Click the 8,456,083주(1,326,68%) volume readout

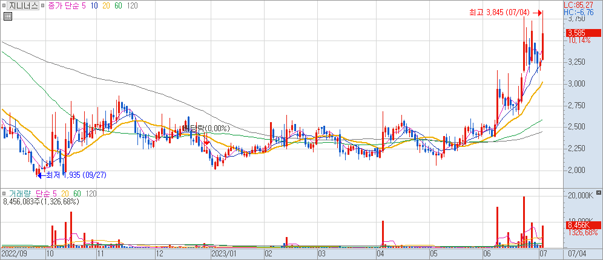tap(41, 201)
